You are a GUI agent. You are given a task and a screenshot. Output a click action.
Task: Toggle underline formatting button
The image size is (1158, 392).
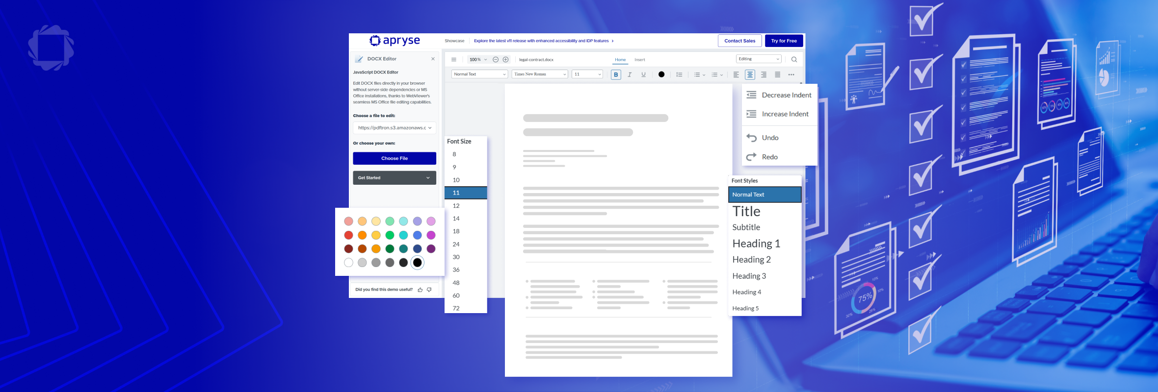coord(643,74)
